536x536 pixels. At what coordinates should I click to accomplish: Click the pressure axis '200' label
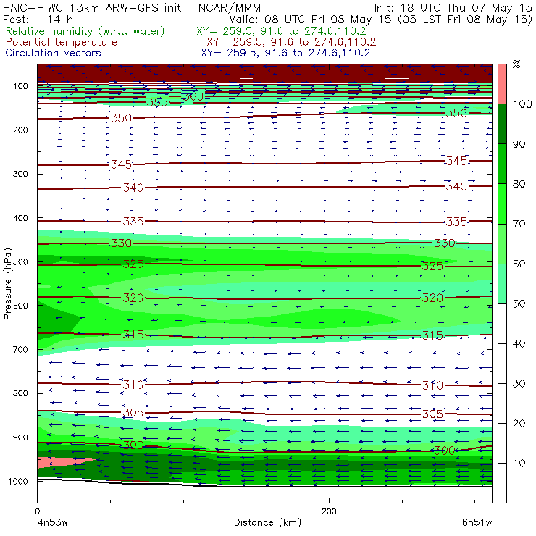20,130
